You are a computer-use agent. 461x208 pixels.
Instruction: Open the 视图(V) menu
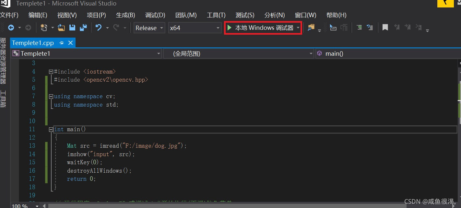[67, 15]
